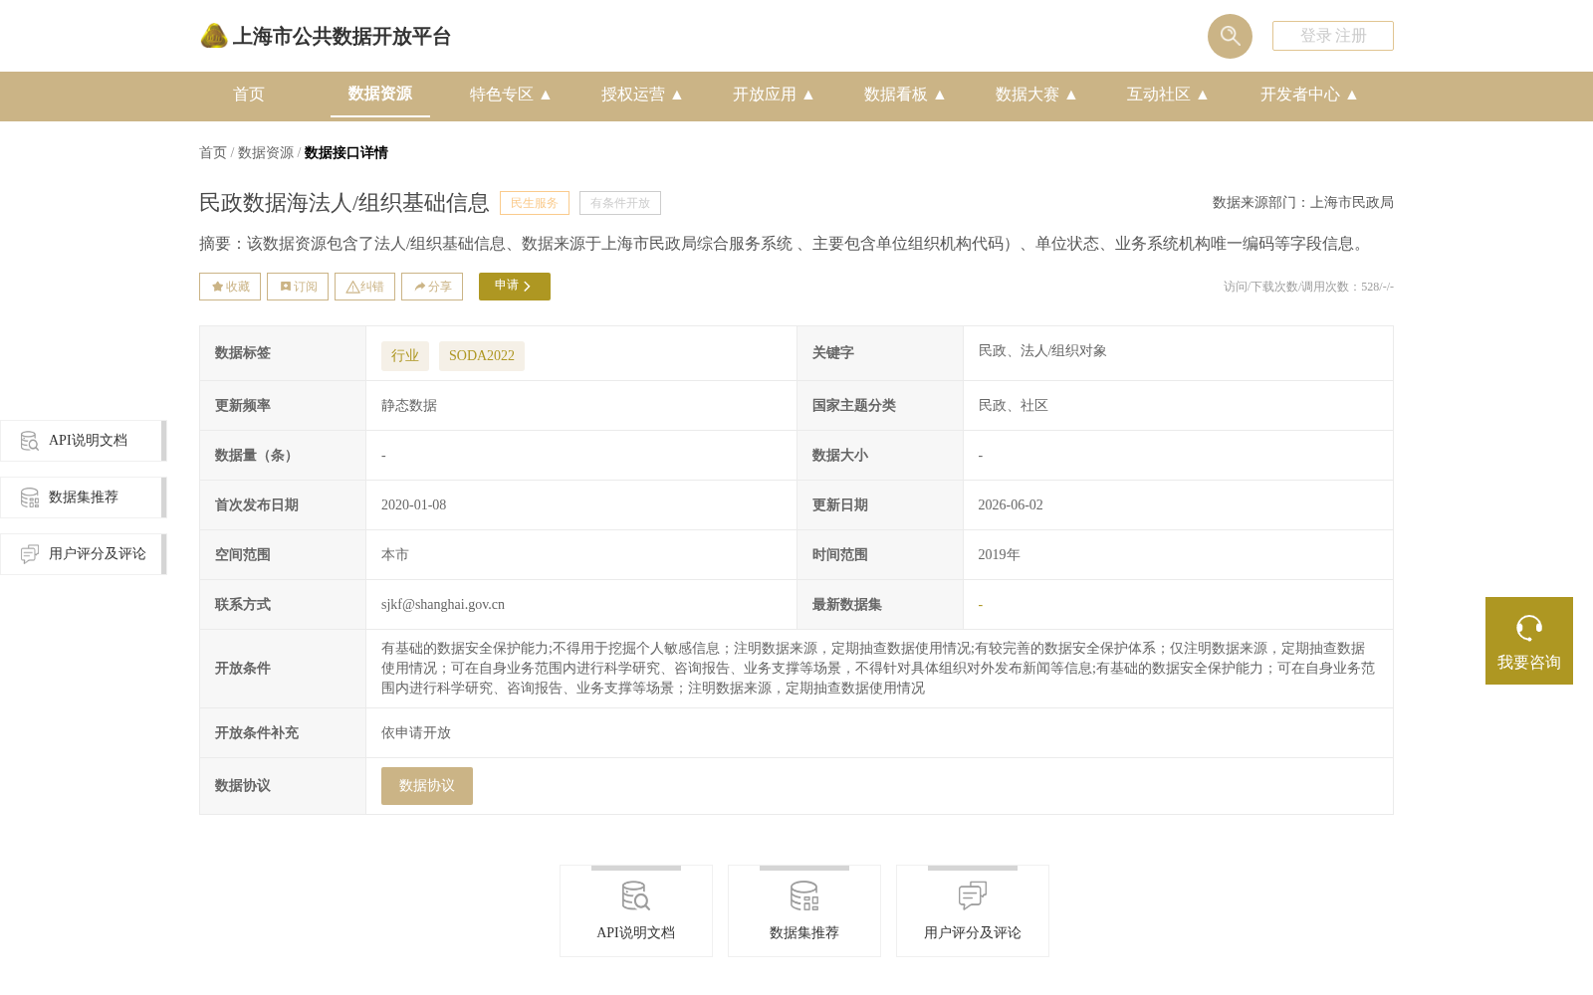Click the 首页 breadcrumb link

pyautogui.click(x=213, y=152)
